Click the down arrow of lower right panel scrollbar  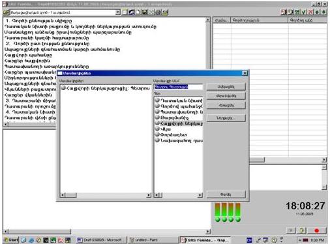tap(324, 187)
